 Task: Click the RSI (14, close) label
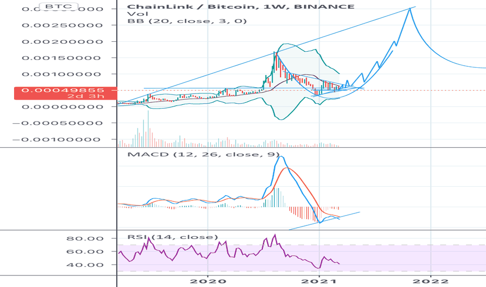[x=173, y=237]
